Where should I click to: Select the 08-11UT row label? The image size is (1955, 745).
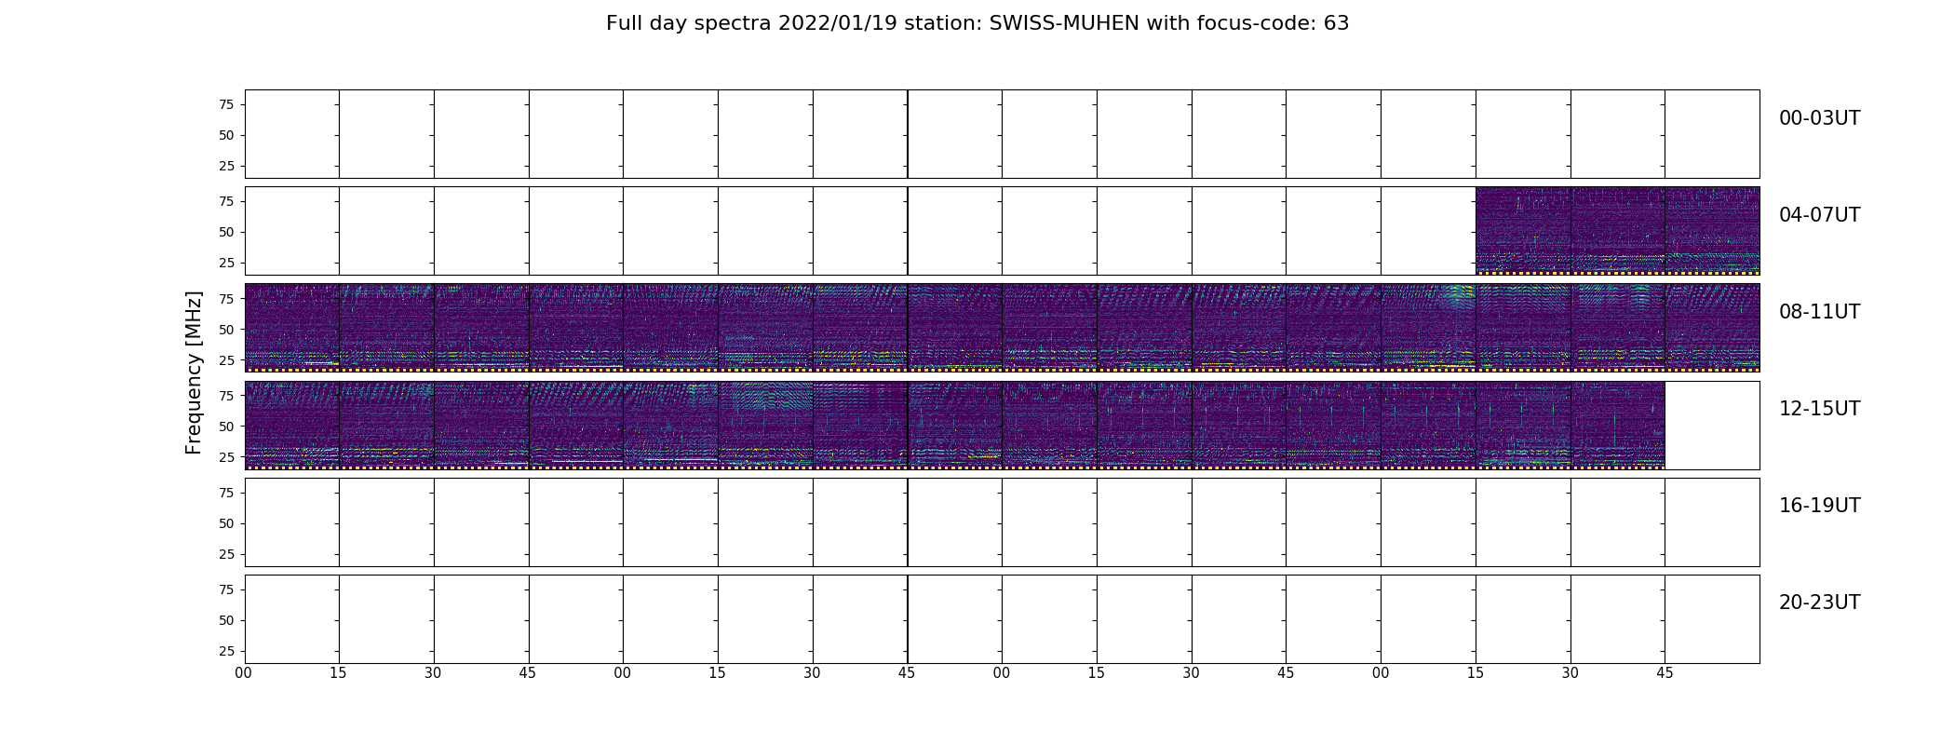click(x=1819, y=312)
